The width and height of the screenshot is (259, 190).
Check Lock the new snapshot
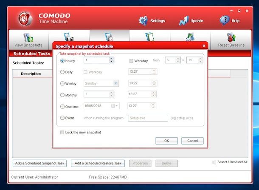[62, 132]
